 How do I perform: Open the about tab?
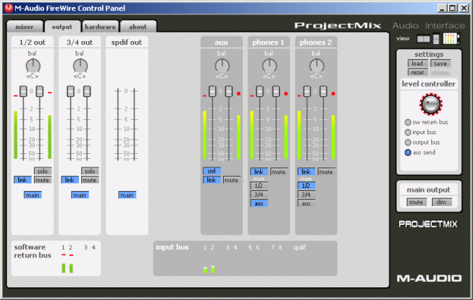tap(138, 27)
